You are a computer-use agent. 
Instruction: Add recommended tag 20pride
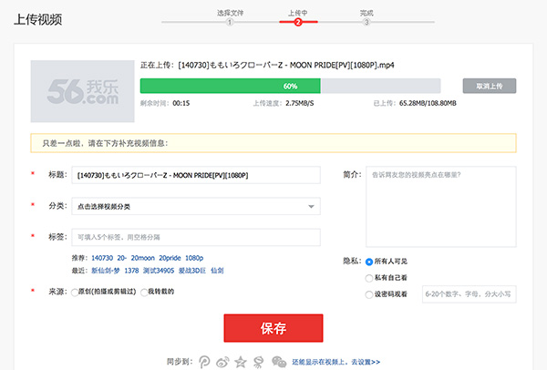[170, 258]
